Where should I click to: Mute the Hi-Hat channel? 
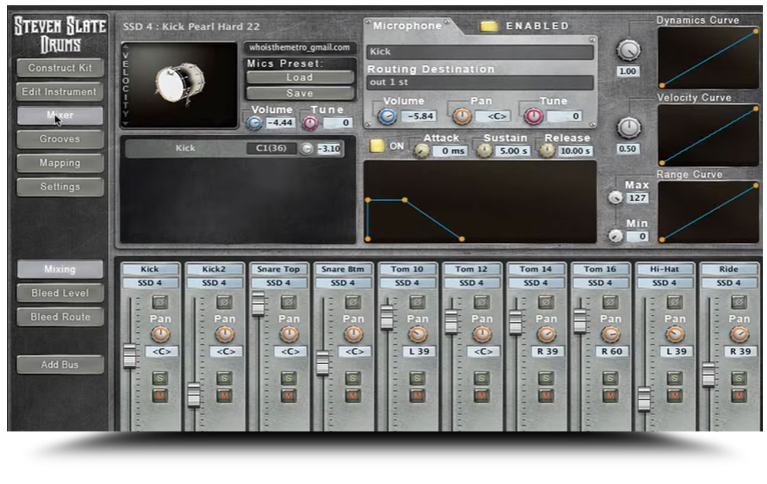click(x=674, y=395)
